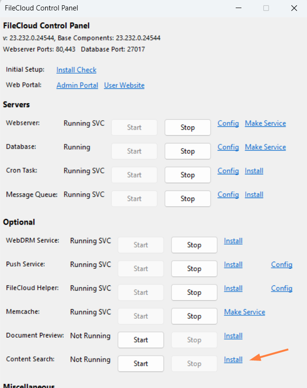Stop the Message Queue service
The height and width of the screenshot is (388, 307).
coord(187,199)
